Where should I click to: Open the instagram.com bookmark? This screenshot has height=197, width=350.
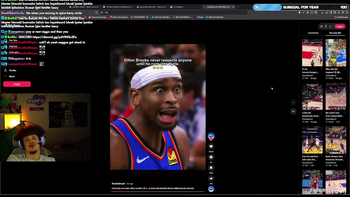(98, 17)
